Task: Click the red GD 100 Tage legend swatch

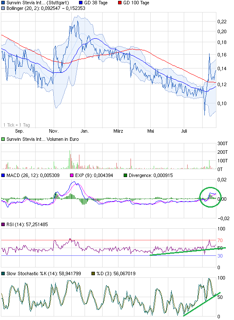Action: 120,3
